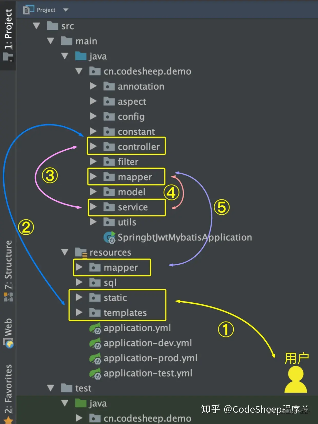Select SpringbtJwtMybatisApplication class name
This screenshot has width=318, height=424.
point(185,237)
